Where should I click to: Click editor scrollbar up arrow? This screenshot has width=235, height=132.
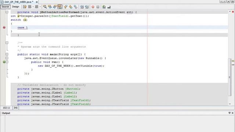tap(230, 11)
